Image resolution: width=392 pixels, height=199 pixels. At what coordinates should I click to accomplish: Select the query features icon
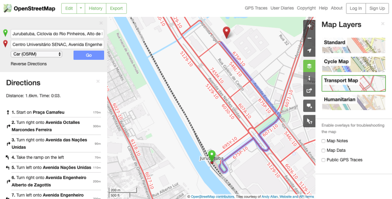coord(309,121)
